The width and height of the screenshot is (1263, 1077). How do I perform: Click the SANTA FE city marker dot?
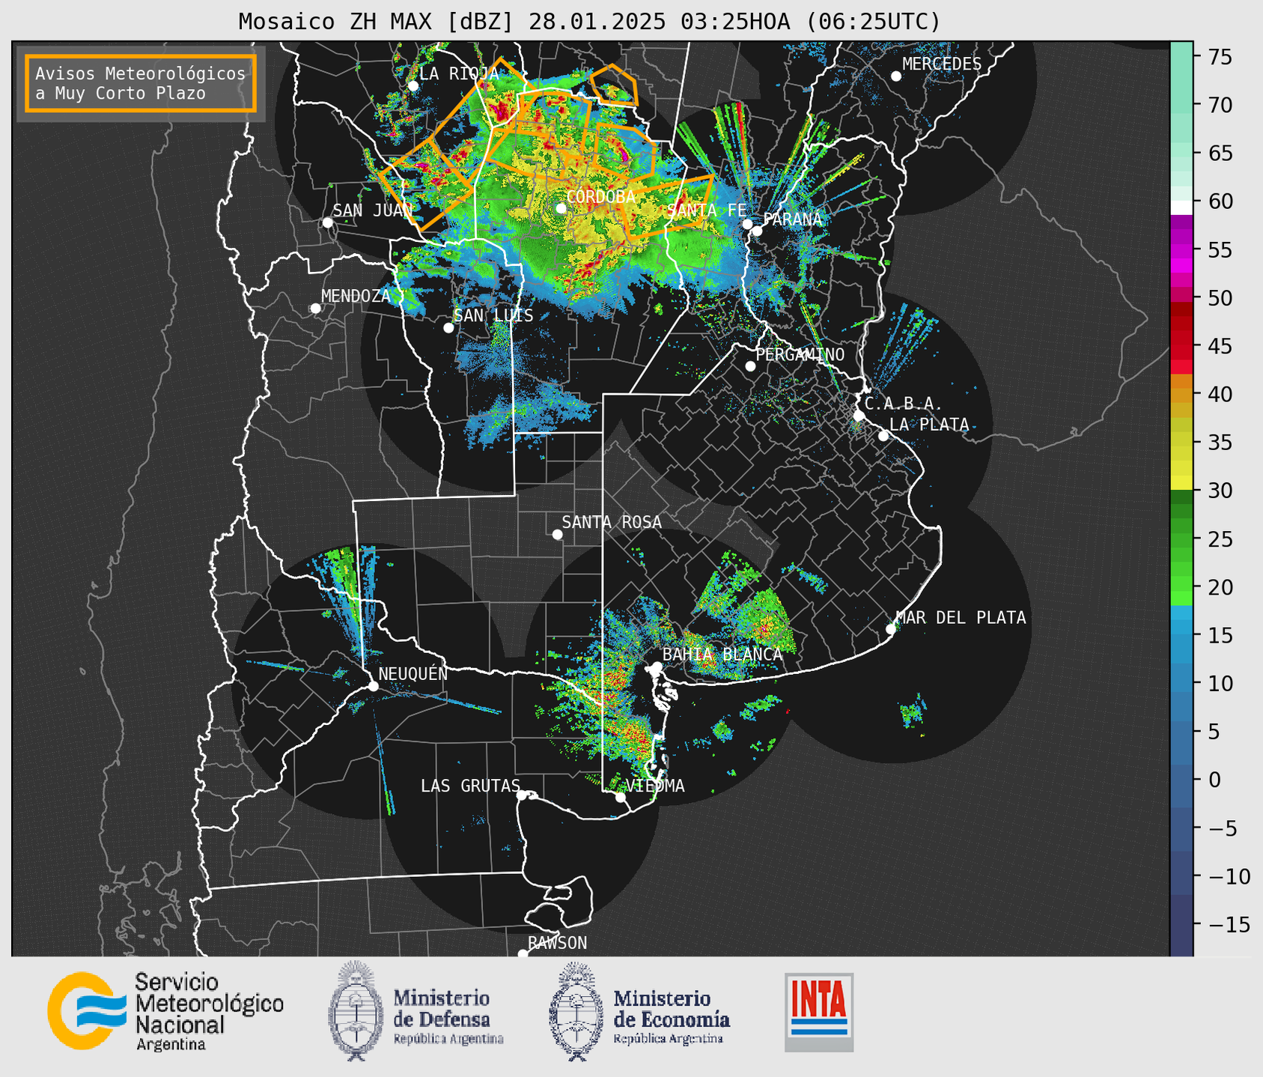(x=747, y=224)
